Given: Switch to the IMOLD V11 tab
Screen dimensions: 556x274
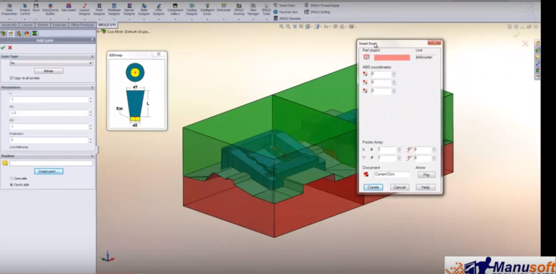Looking at the screenshot, I should [107, 25].
